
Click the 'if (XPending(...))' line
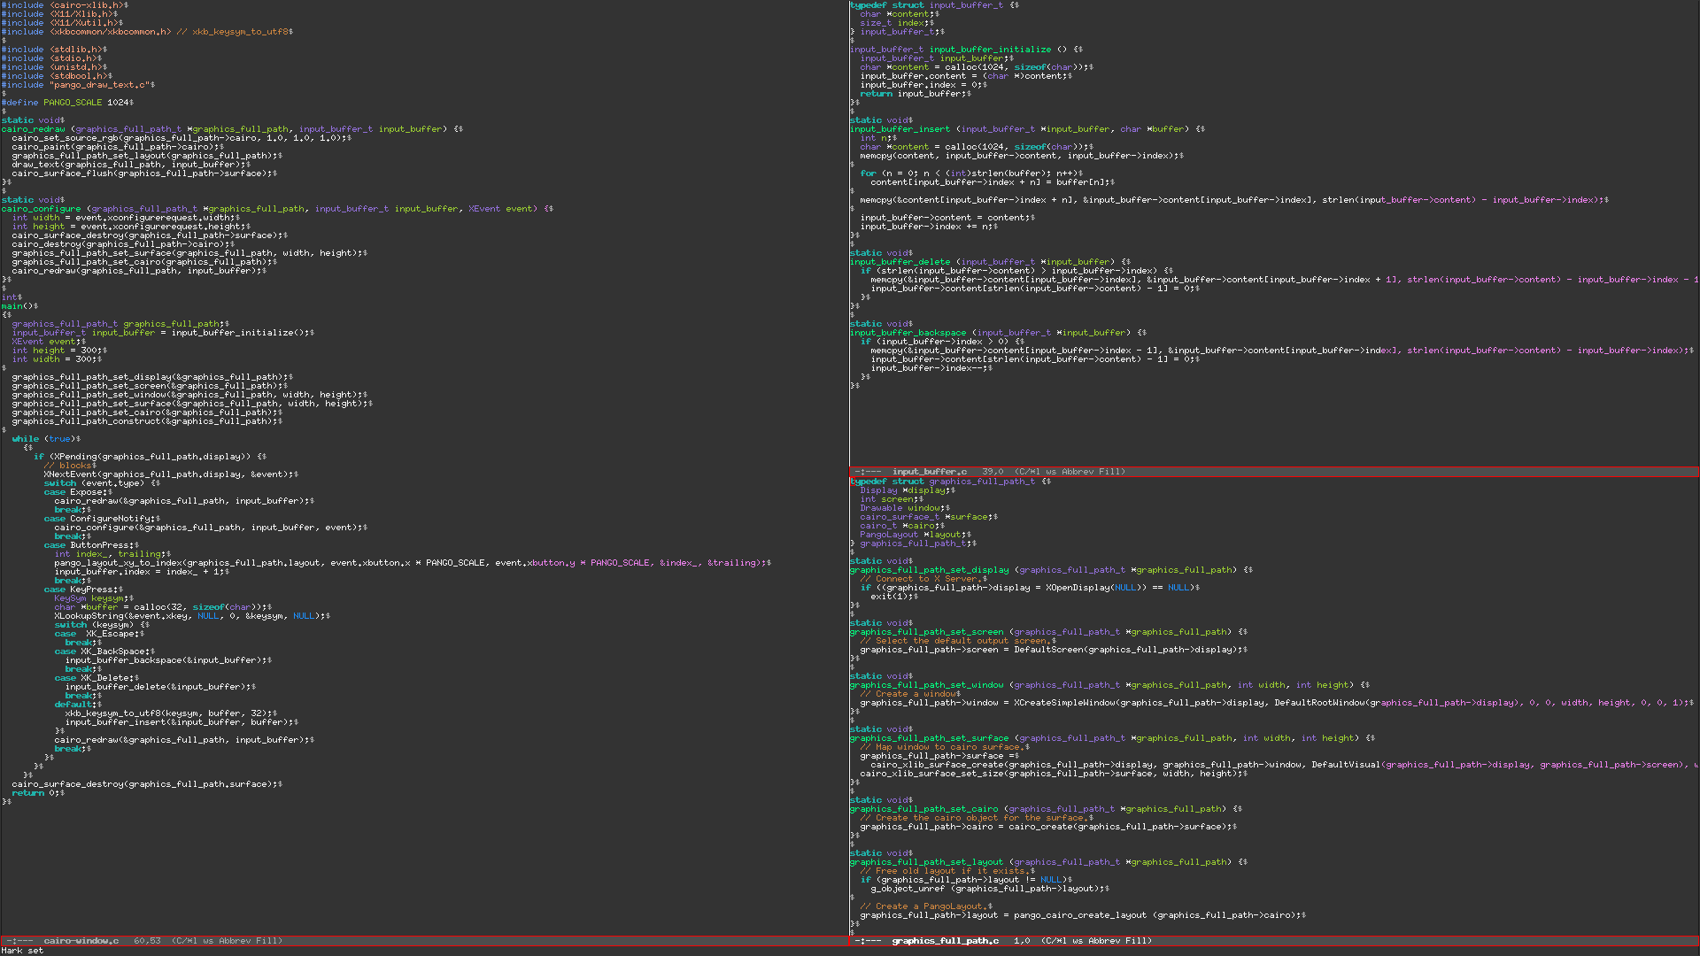150,457
